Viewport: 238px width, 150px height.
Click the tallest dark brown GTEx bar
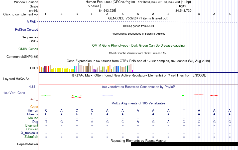(89, 68)
